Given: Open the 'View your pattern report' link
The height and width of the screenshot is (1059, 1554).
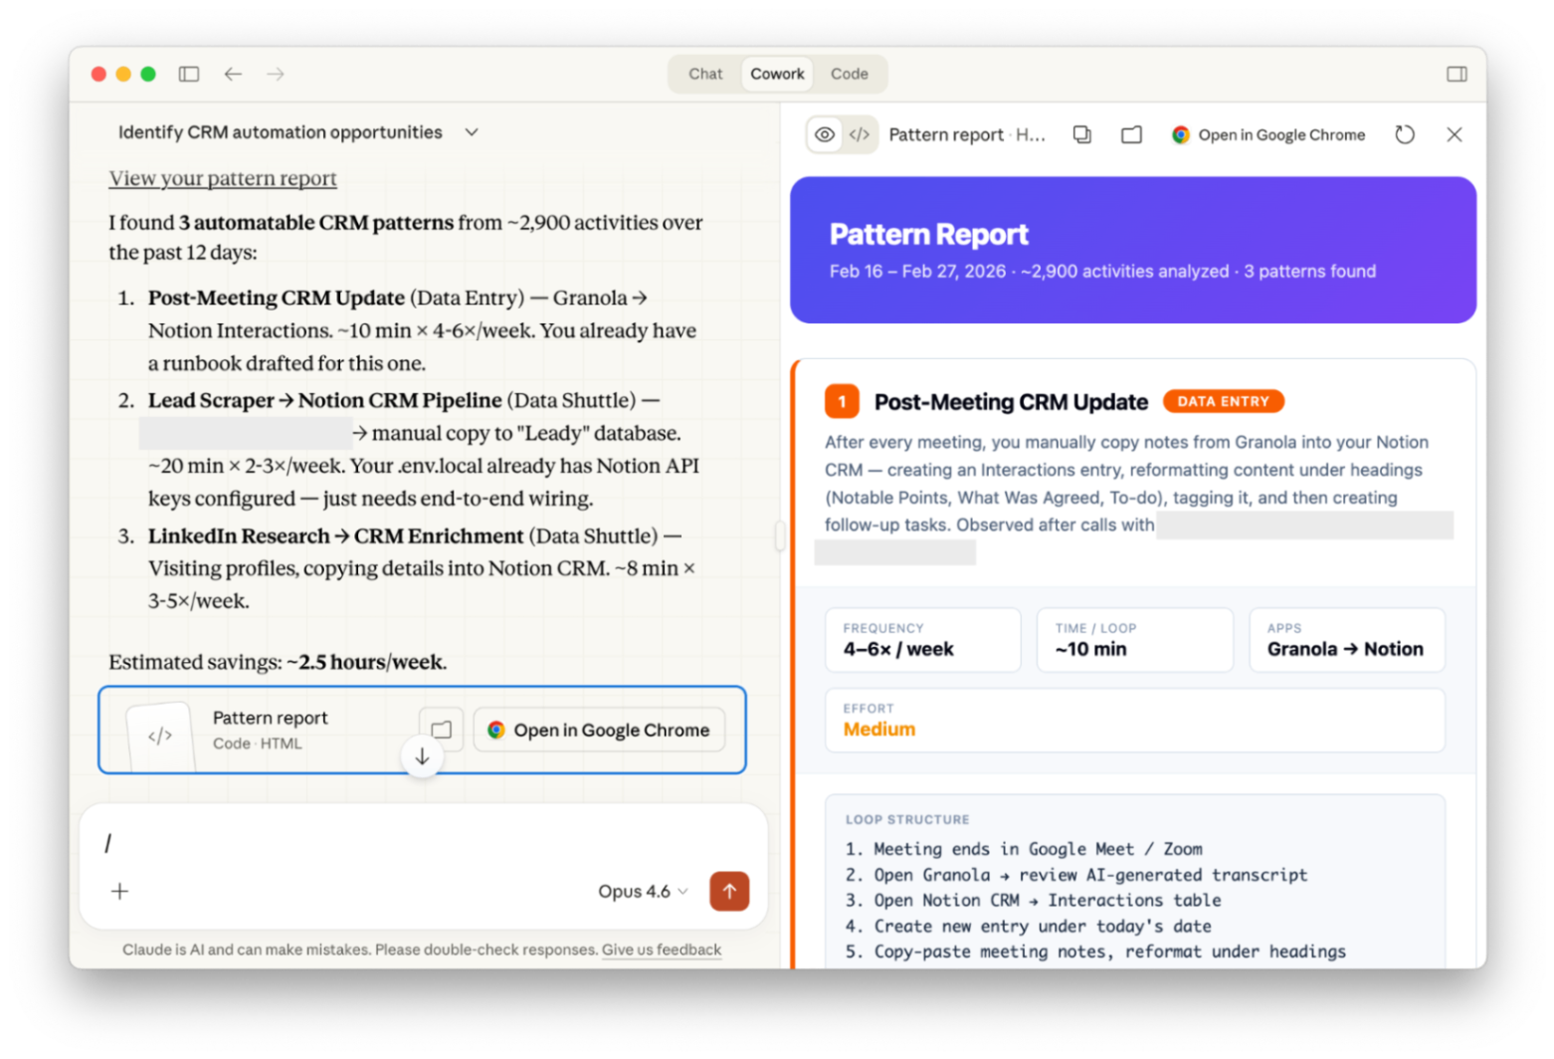Looking at the screenshot, I should [x=223, y=178].
